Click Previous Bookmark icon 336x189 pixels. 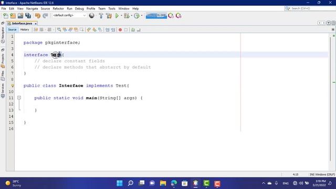89,30
